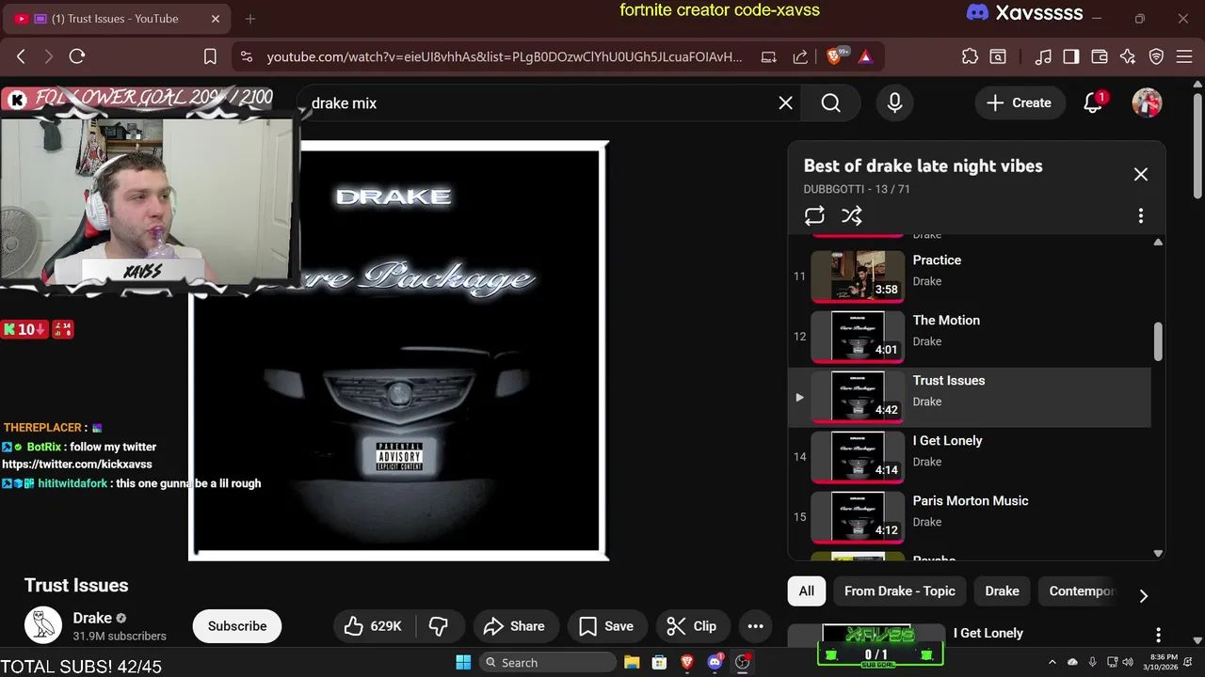The height and width of the screenshot is (677, 1205).
Task: Open the 'Best of drake late night vibes' playlist title
Action: (923, 165)
